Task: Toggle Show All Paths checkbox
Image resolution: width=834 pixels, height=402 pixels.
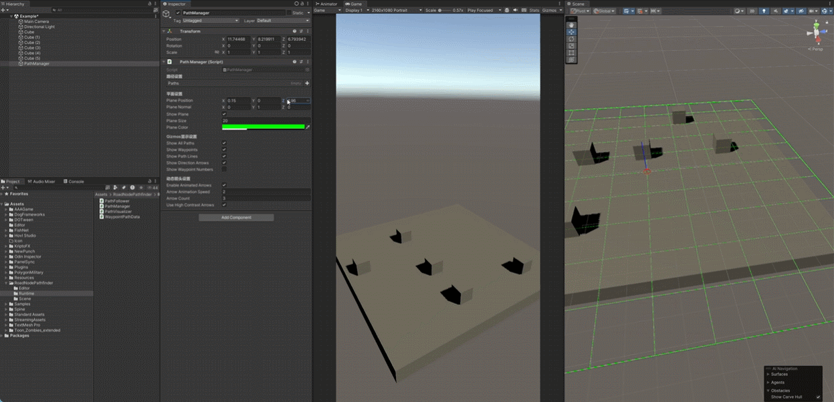Action: [224, 143]
